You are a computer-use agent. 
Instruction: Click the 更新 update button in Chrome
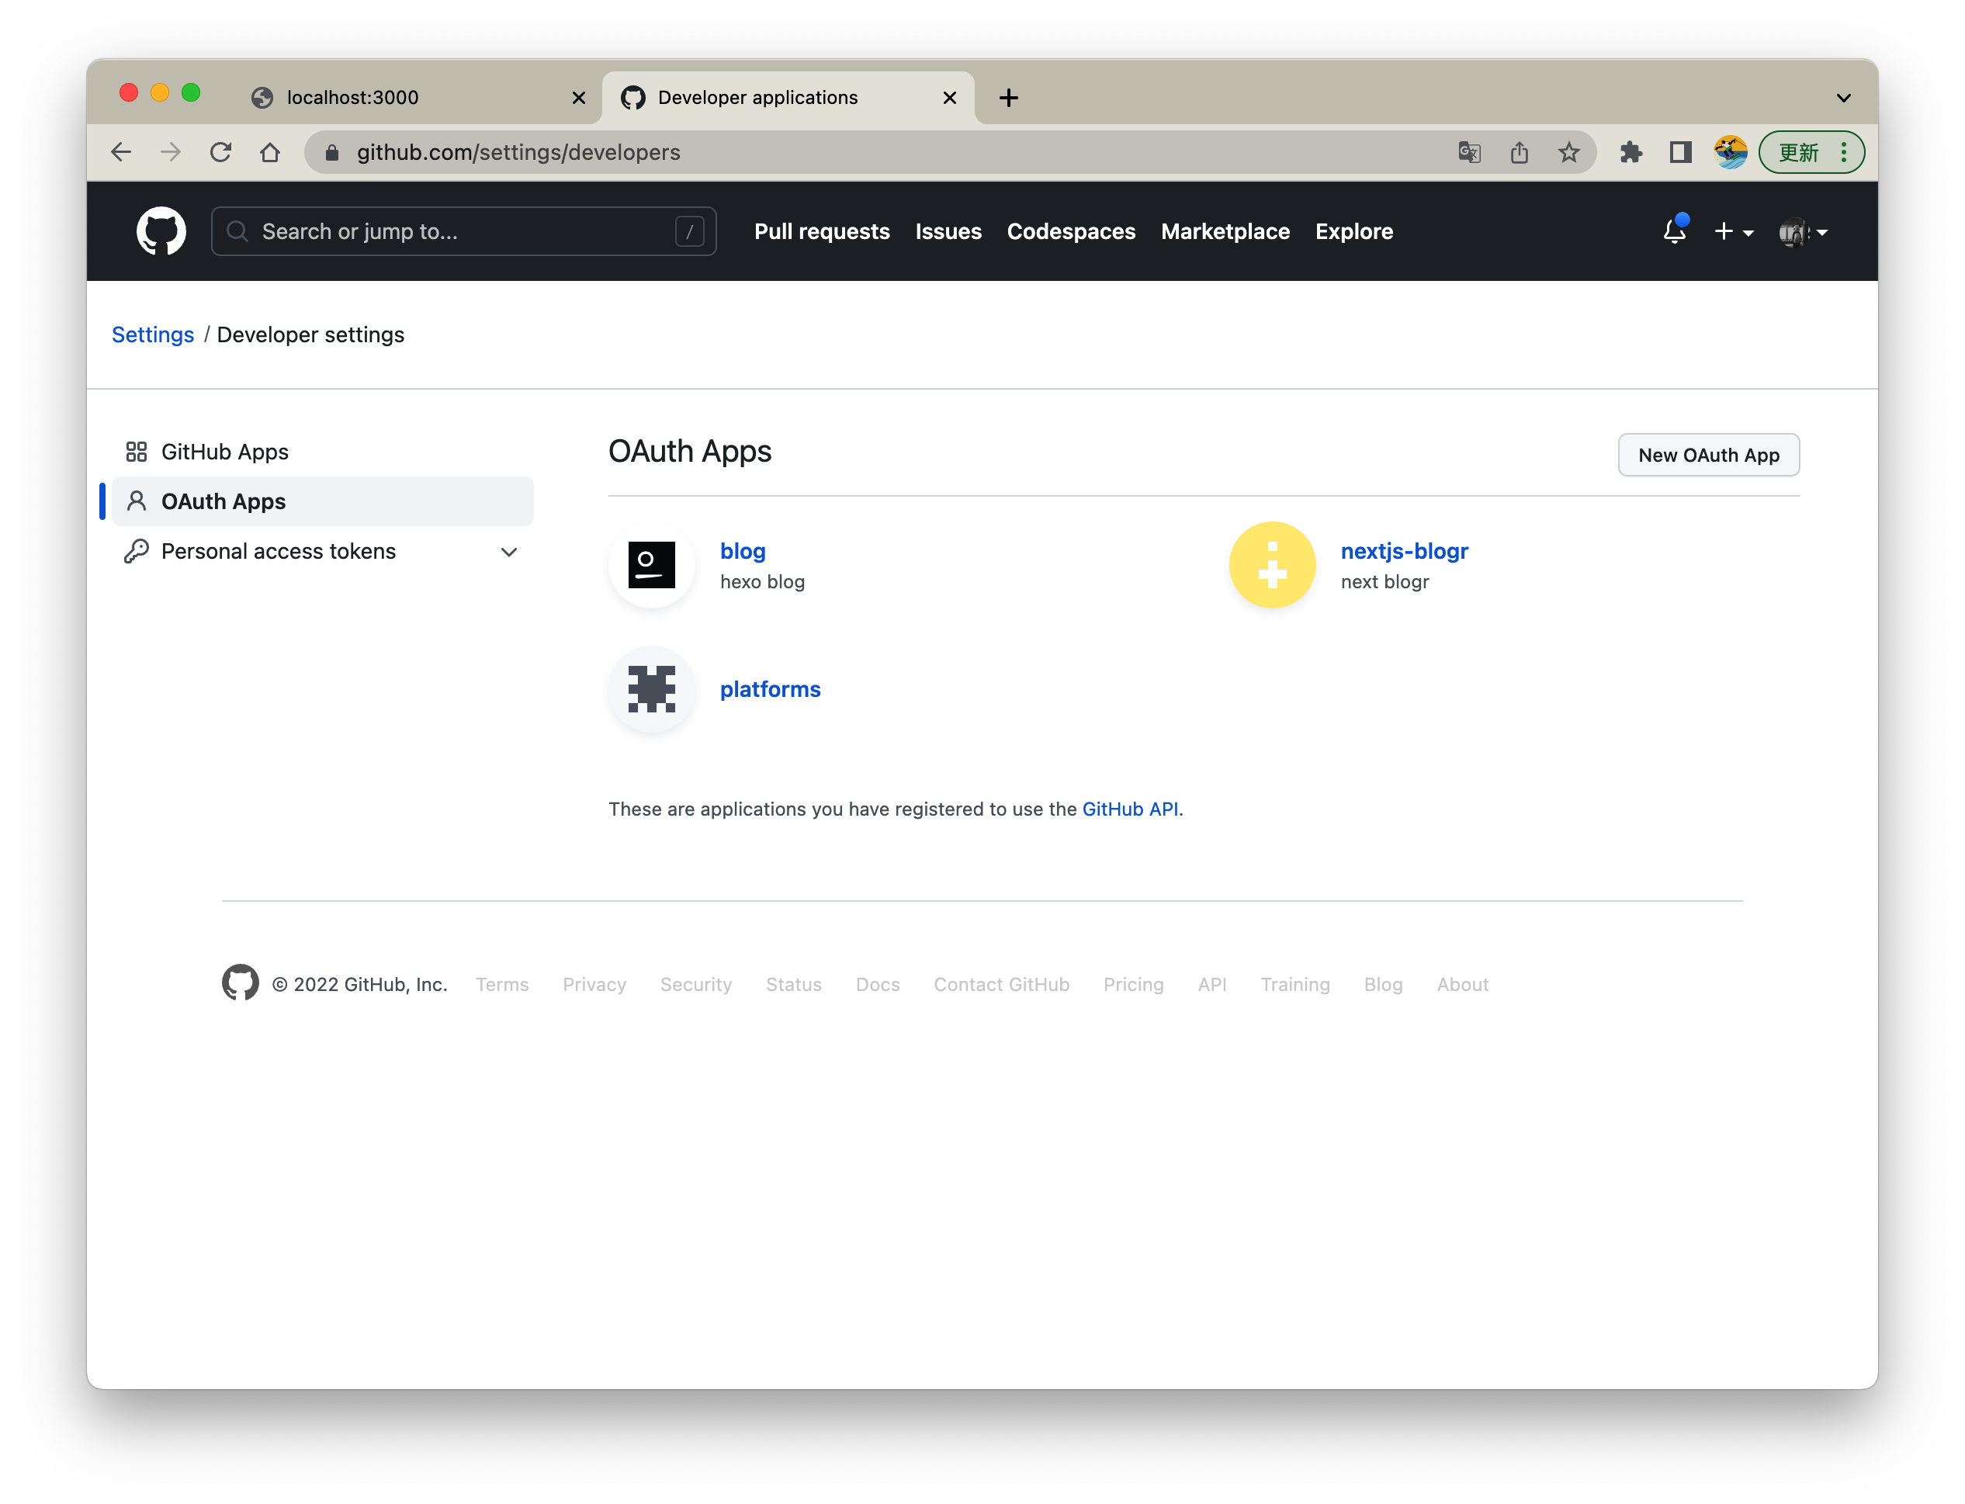1812,152
